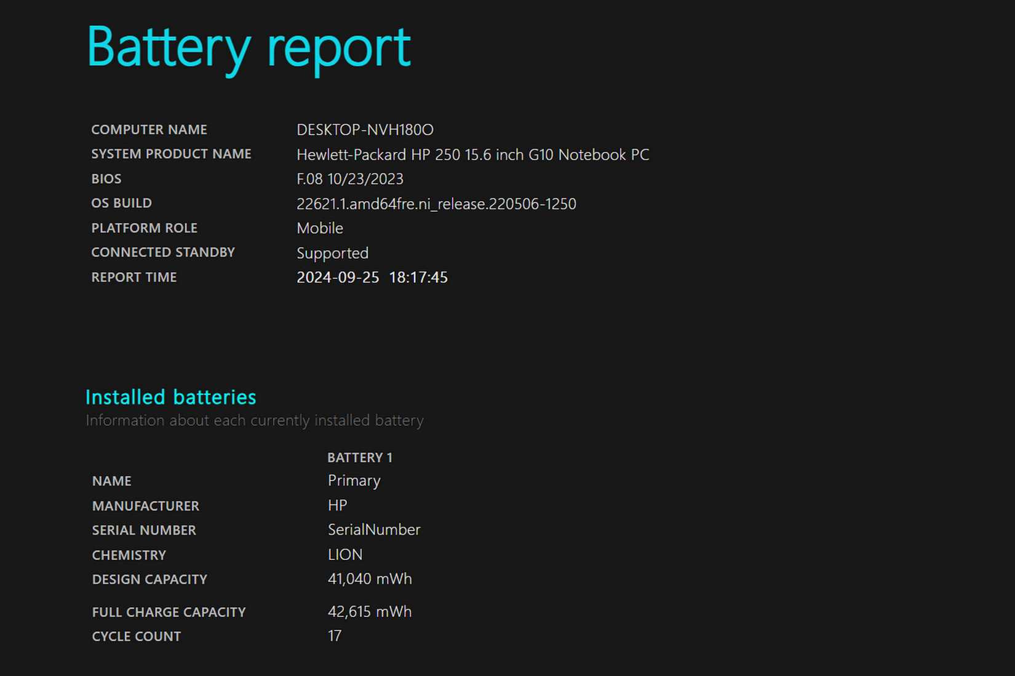Click the Primary battery name value
Image resolution: width=1015 pixels, height=676 pixels.
(x=354, y=481)
